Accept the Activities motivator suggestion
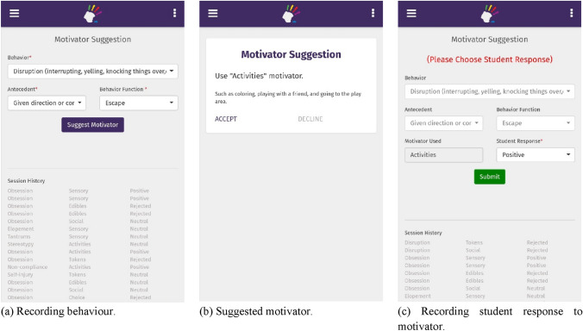Image resolution: width=583 pixels, height=331 pixels. pos(226,119)
